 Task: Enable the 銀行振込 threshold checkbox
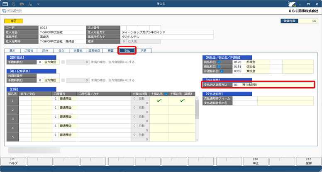point(63,62)
